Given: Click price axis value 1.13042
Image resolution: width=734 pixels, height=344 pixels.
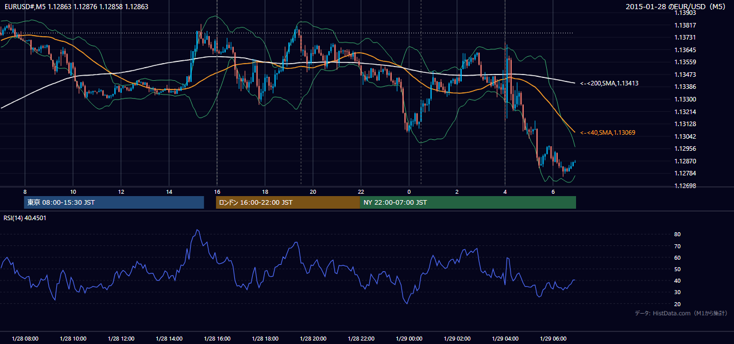Looking at the screenshot, I should point(685,136).
